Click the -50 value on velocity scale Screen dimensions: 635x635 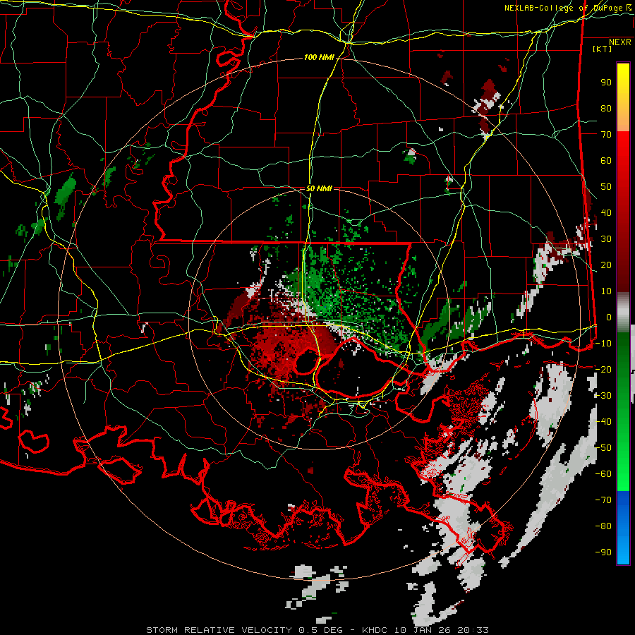click(603, 448)
